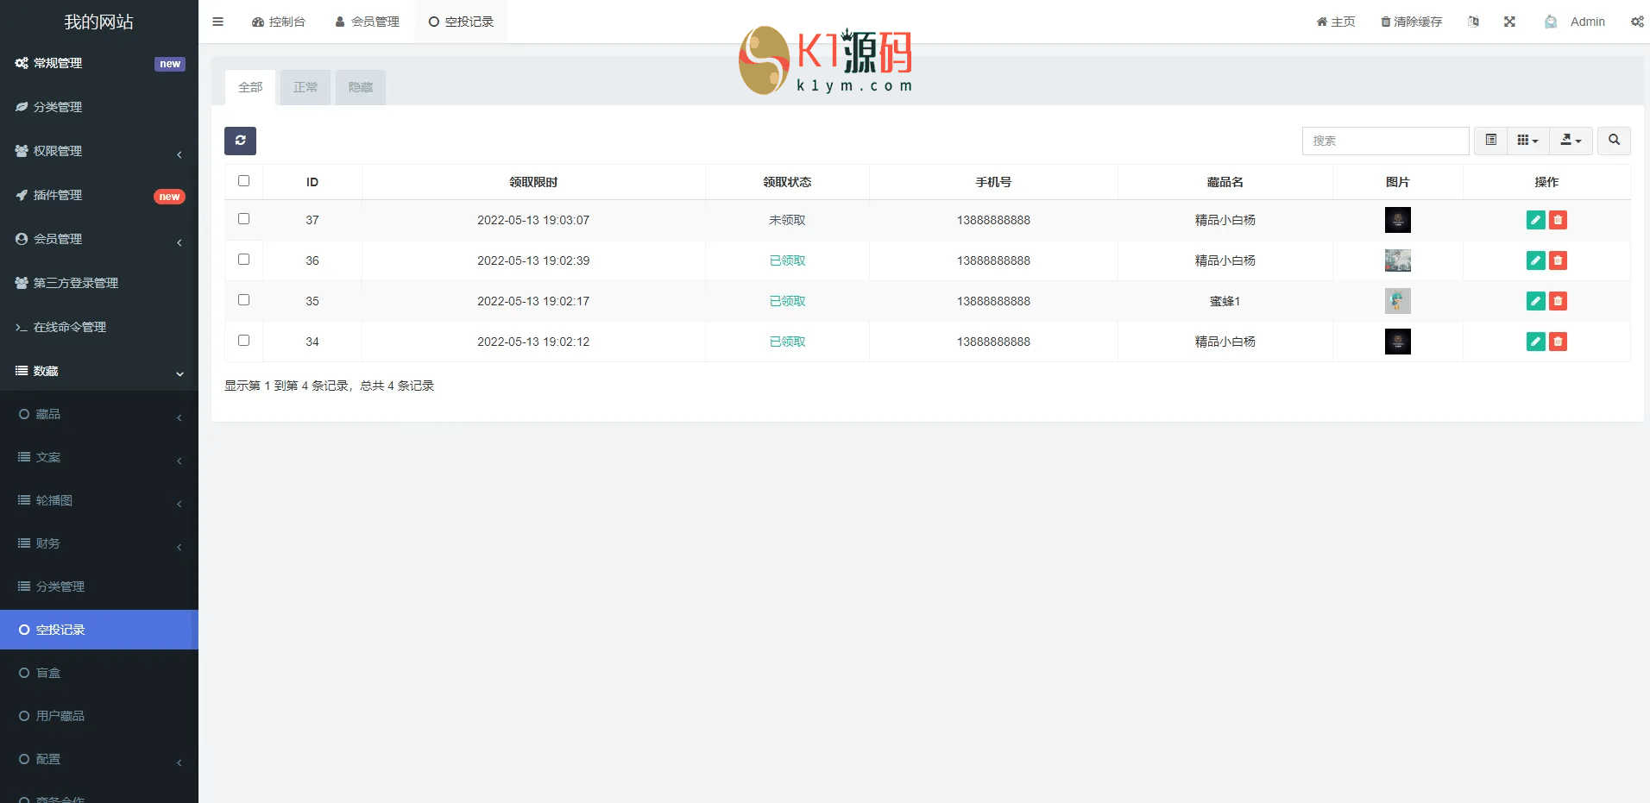Toggle the sidebar with the hamburger icon
This screenshot has height=803, width=1650.
pyautogui.click(x=217, y=22)
